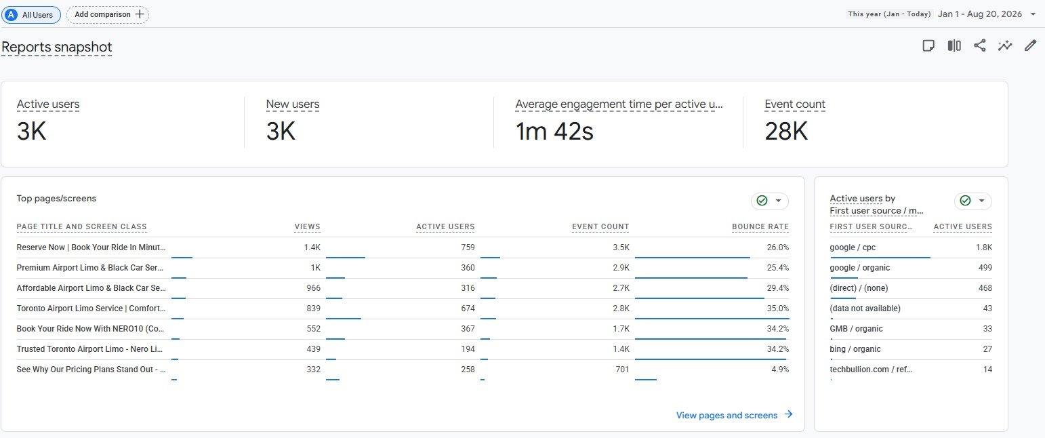1045x438 pixels.
Task: Click the 759 active users value
Action: (x=468, y=247)
